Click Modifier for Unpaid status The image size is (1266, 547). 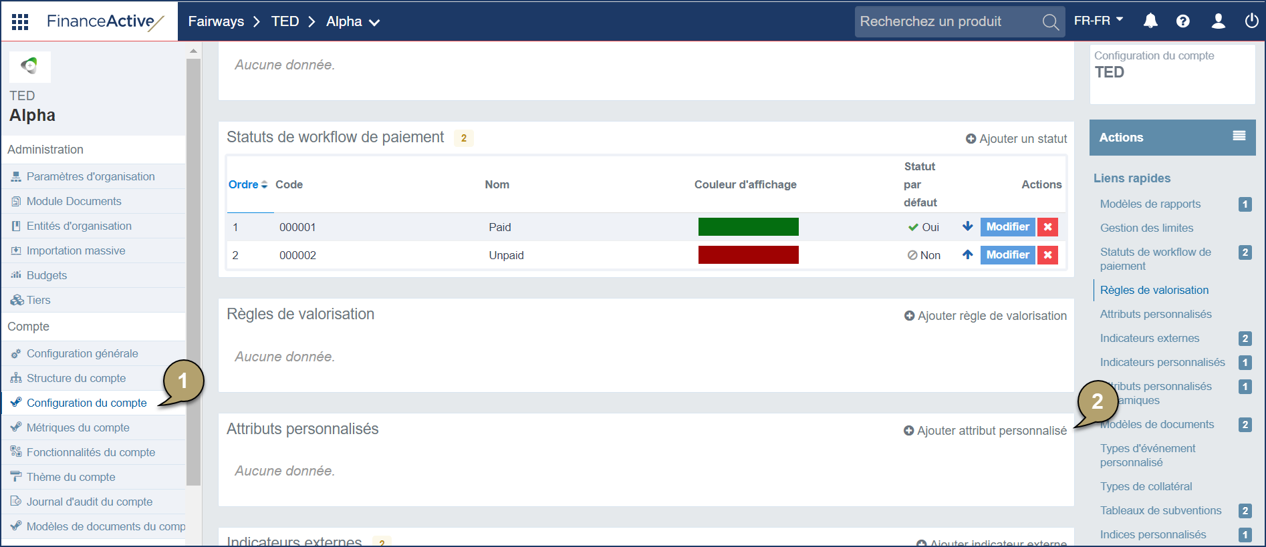coord(1007,254)
